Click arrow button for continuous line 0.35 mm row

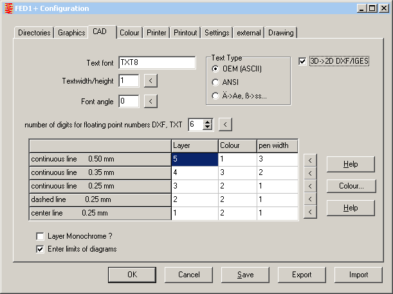[309, 172]
